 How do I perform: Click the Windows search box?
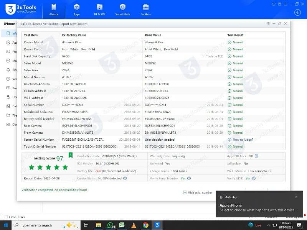(x=46, y=225)
